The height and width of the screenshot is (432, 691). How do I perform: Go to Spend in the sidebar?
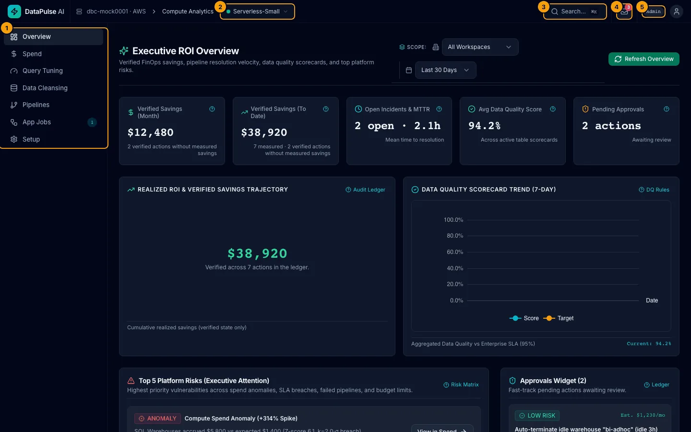pyautogui.click(x=53, y=54)
